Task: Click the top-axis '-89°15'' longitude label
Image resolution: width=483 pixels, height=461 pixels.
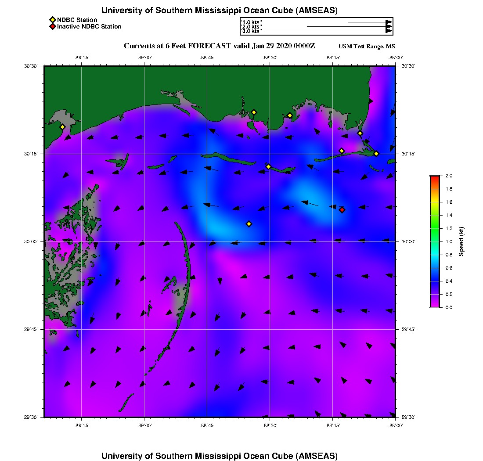Action: 82,58
